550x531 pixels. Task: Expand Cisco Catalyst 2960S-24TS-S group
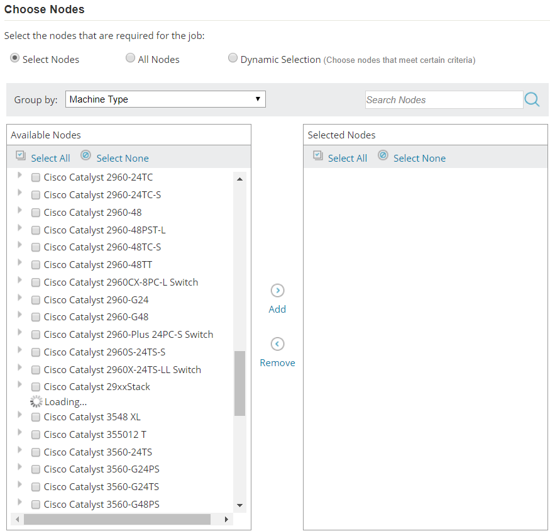click(x=19, y=350)
